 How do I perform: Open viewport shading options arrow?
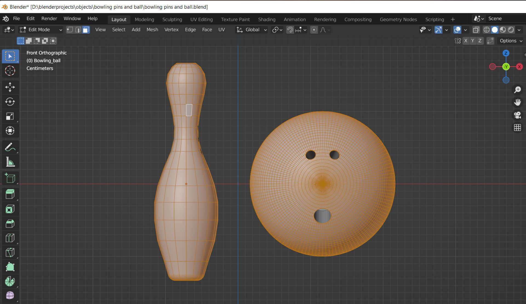[519, 30]
